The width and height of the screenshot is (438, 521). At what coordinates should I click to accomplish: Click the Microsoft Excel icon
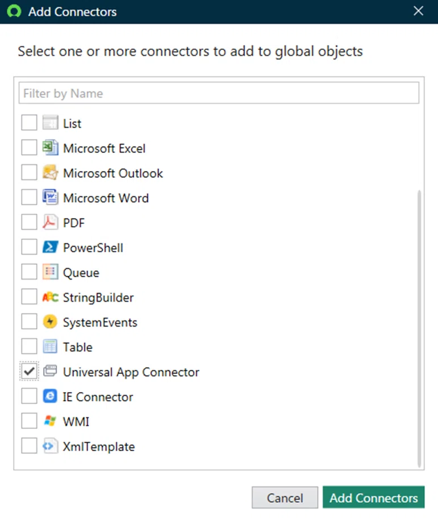50,148
